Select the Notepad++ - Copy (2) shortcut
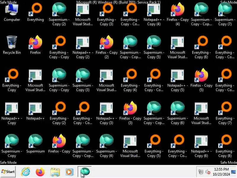 coord(83,47)
